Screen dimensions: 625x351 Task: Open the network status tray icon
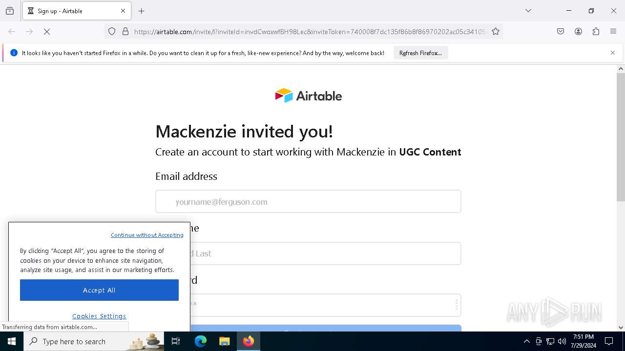550,341
